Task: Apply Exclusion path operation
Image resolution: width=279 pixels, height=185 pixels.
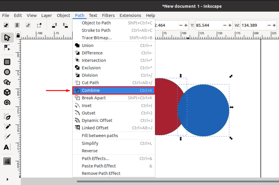Action: pyautogui.click(x=114, y=68)
